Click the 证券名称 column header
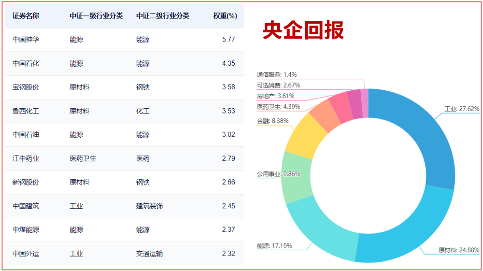The height and width of the screenshot is (271, 483). 26,16
